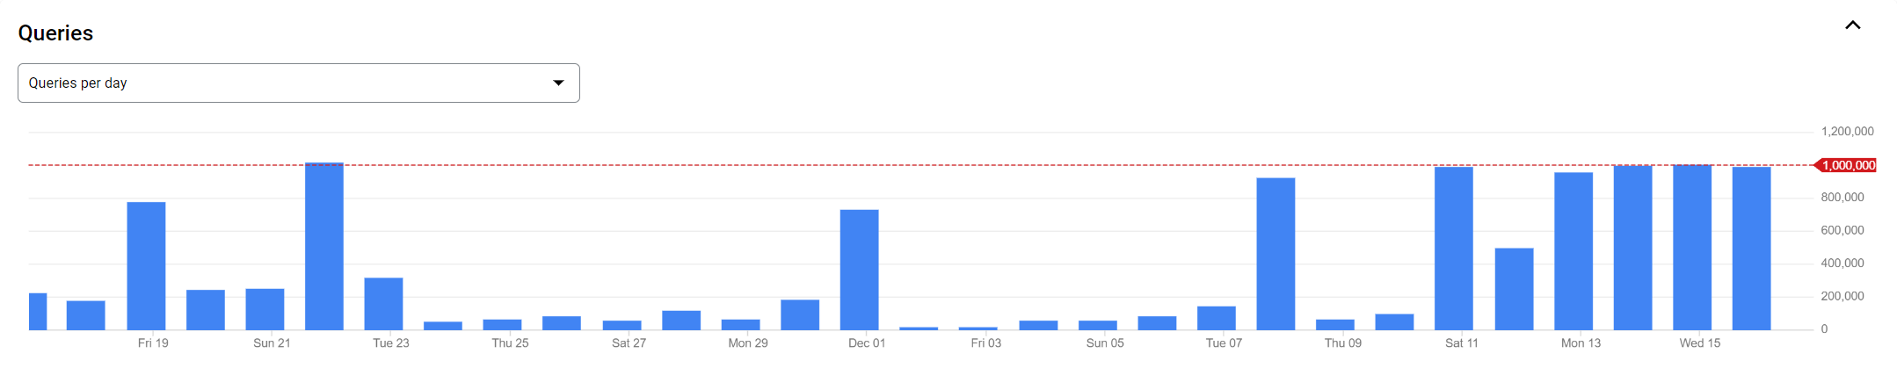Click the dropdown arrow in metric selector
The image size is (1897, 368).
coord(558,83)
